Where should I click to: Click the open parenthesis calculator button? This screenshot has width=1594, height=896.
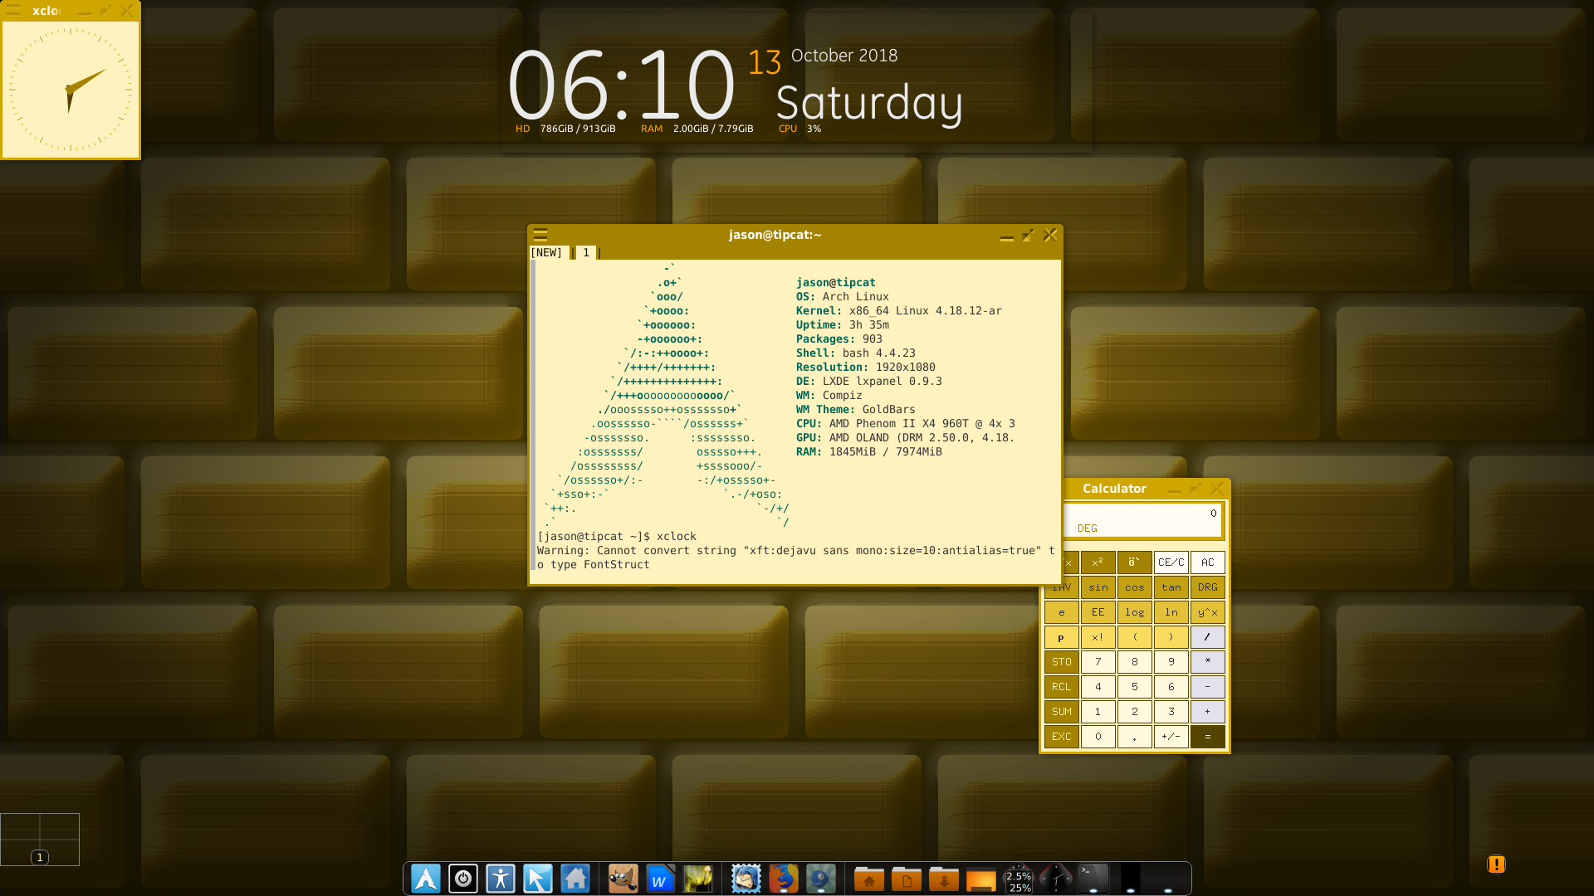coord(1135,637)
